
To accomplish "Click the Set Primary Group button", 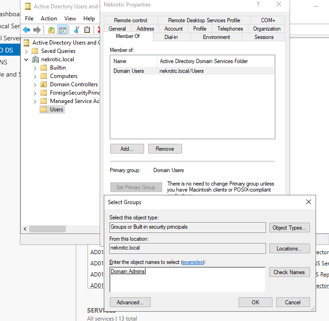I will click(136, 187).
